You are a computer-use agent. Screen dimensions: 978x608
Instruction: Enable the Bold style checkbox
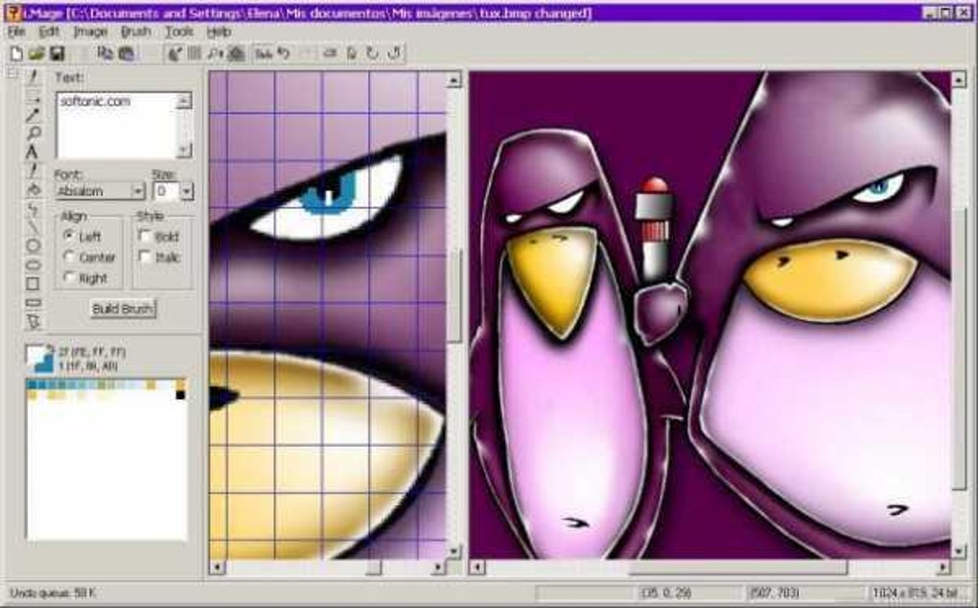145,236
